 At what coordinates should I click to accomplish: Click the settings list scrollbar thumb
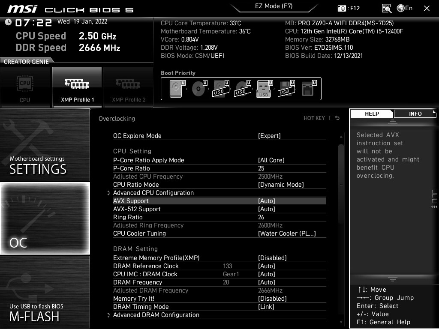pyautogui.click(x=341, y=184)
